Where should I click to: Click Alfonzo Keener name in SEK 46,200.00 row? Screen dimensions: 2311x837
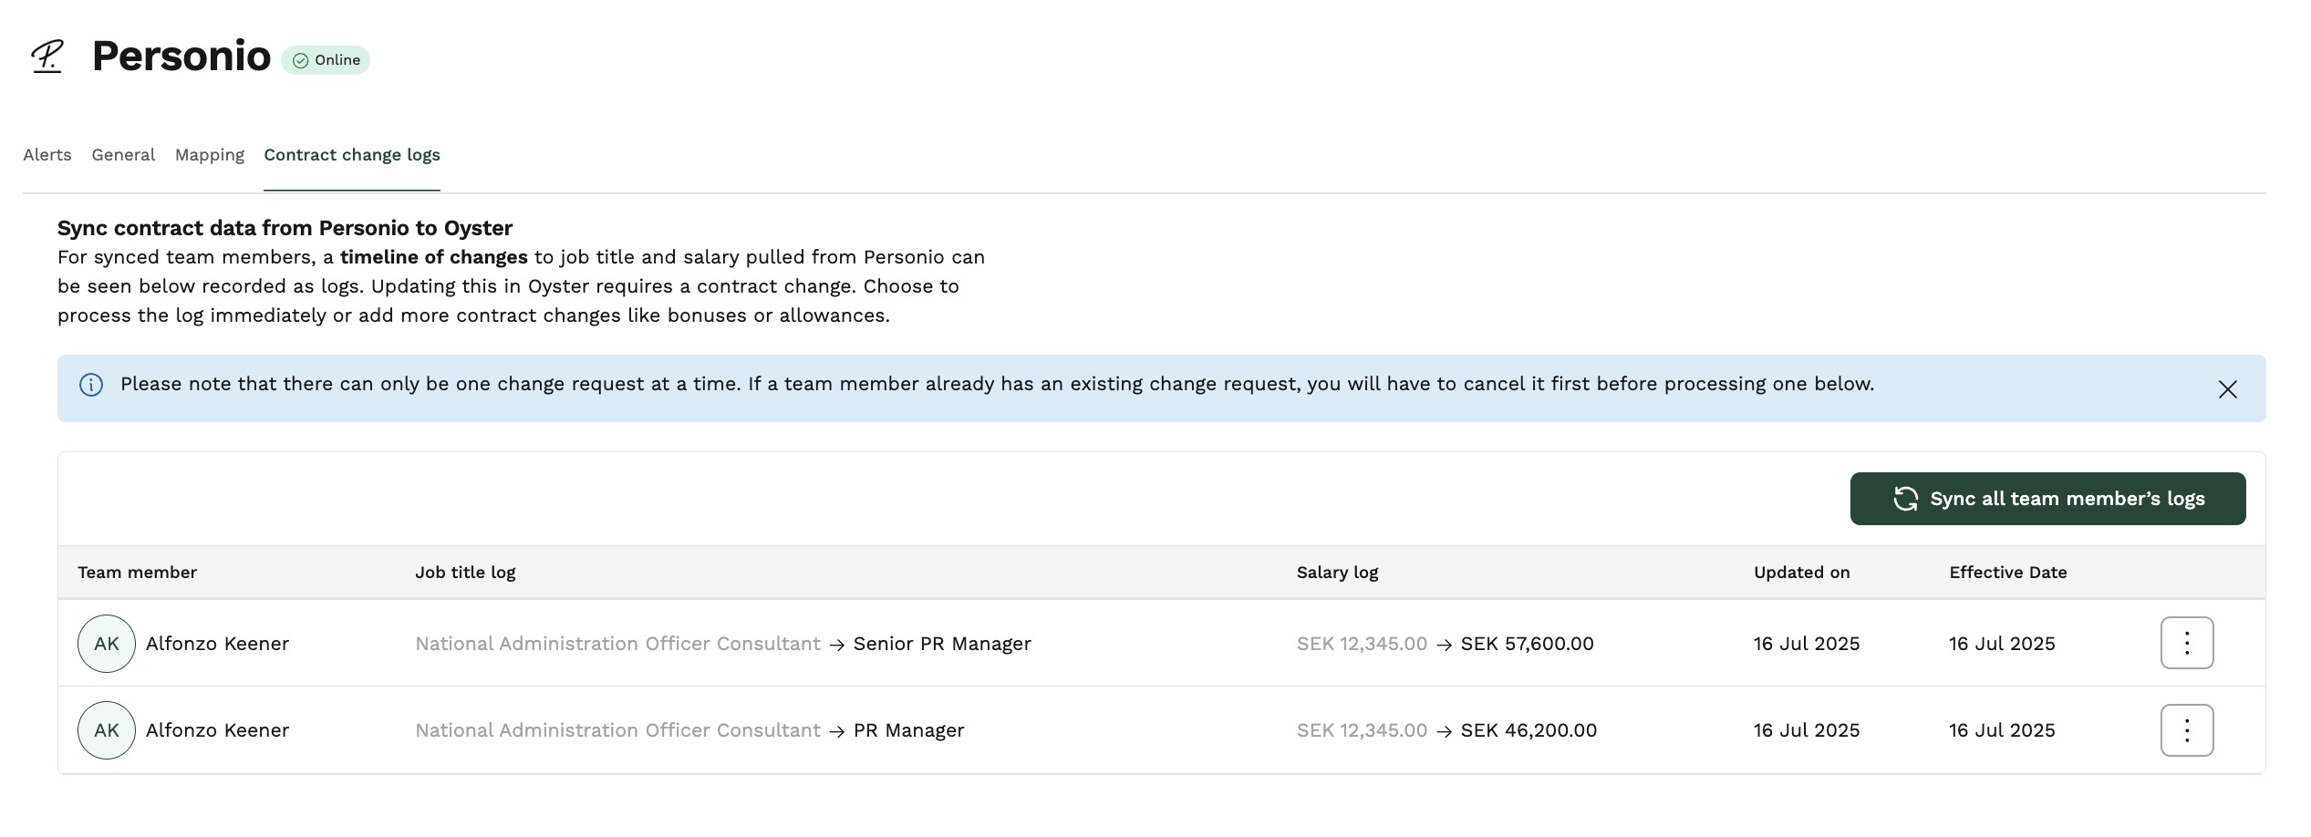tap(217, 730)
